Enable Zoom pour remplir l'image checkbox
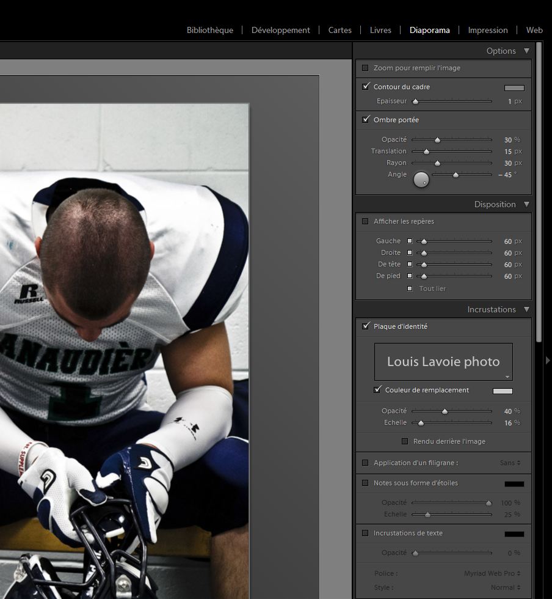The width and height of the screenshot is (552, 599). point(365,68)
